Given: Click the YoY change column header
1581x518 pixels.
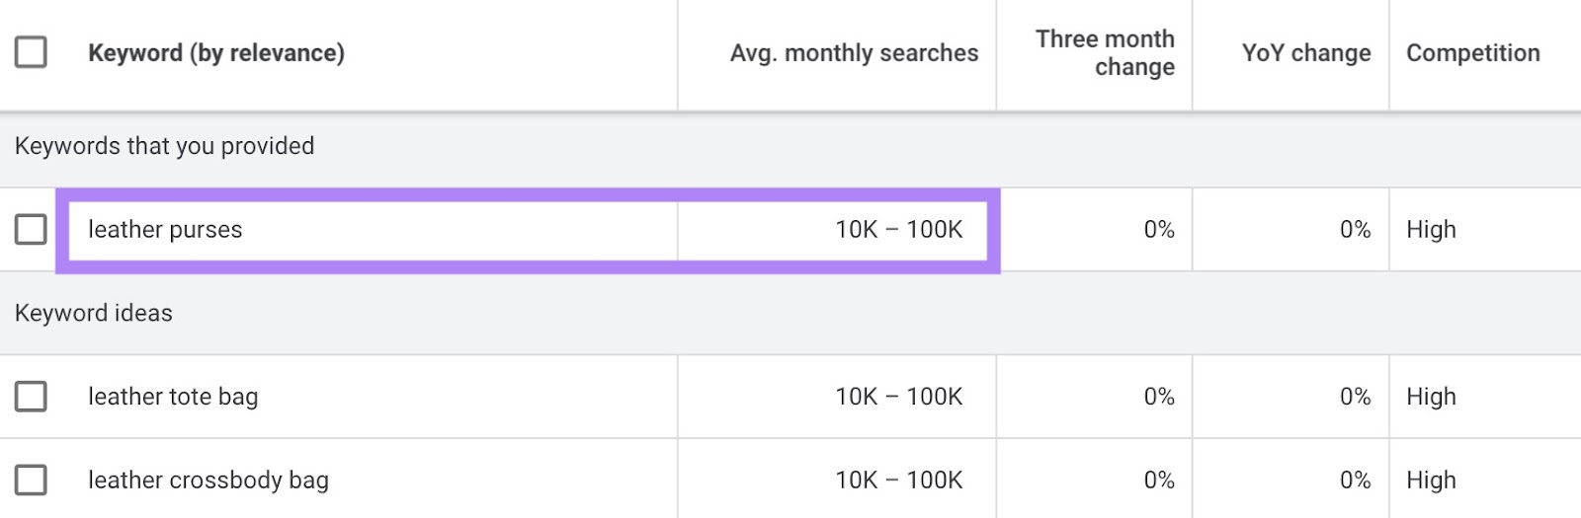Looking at the screenshot, I should click(1305, 53).
